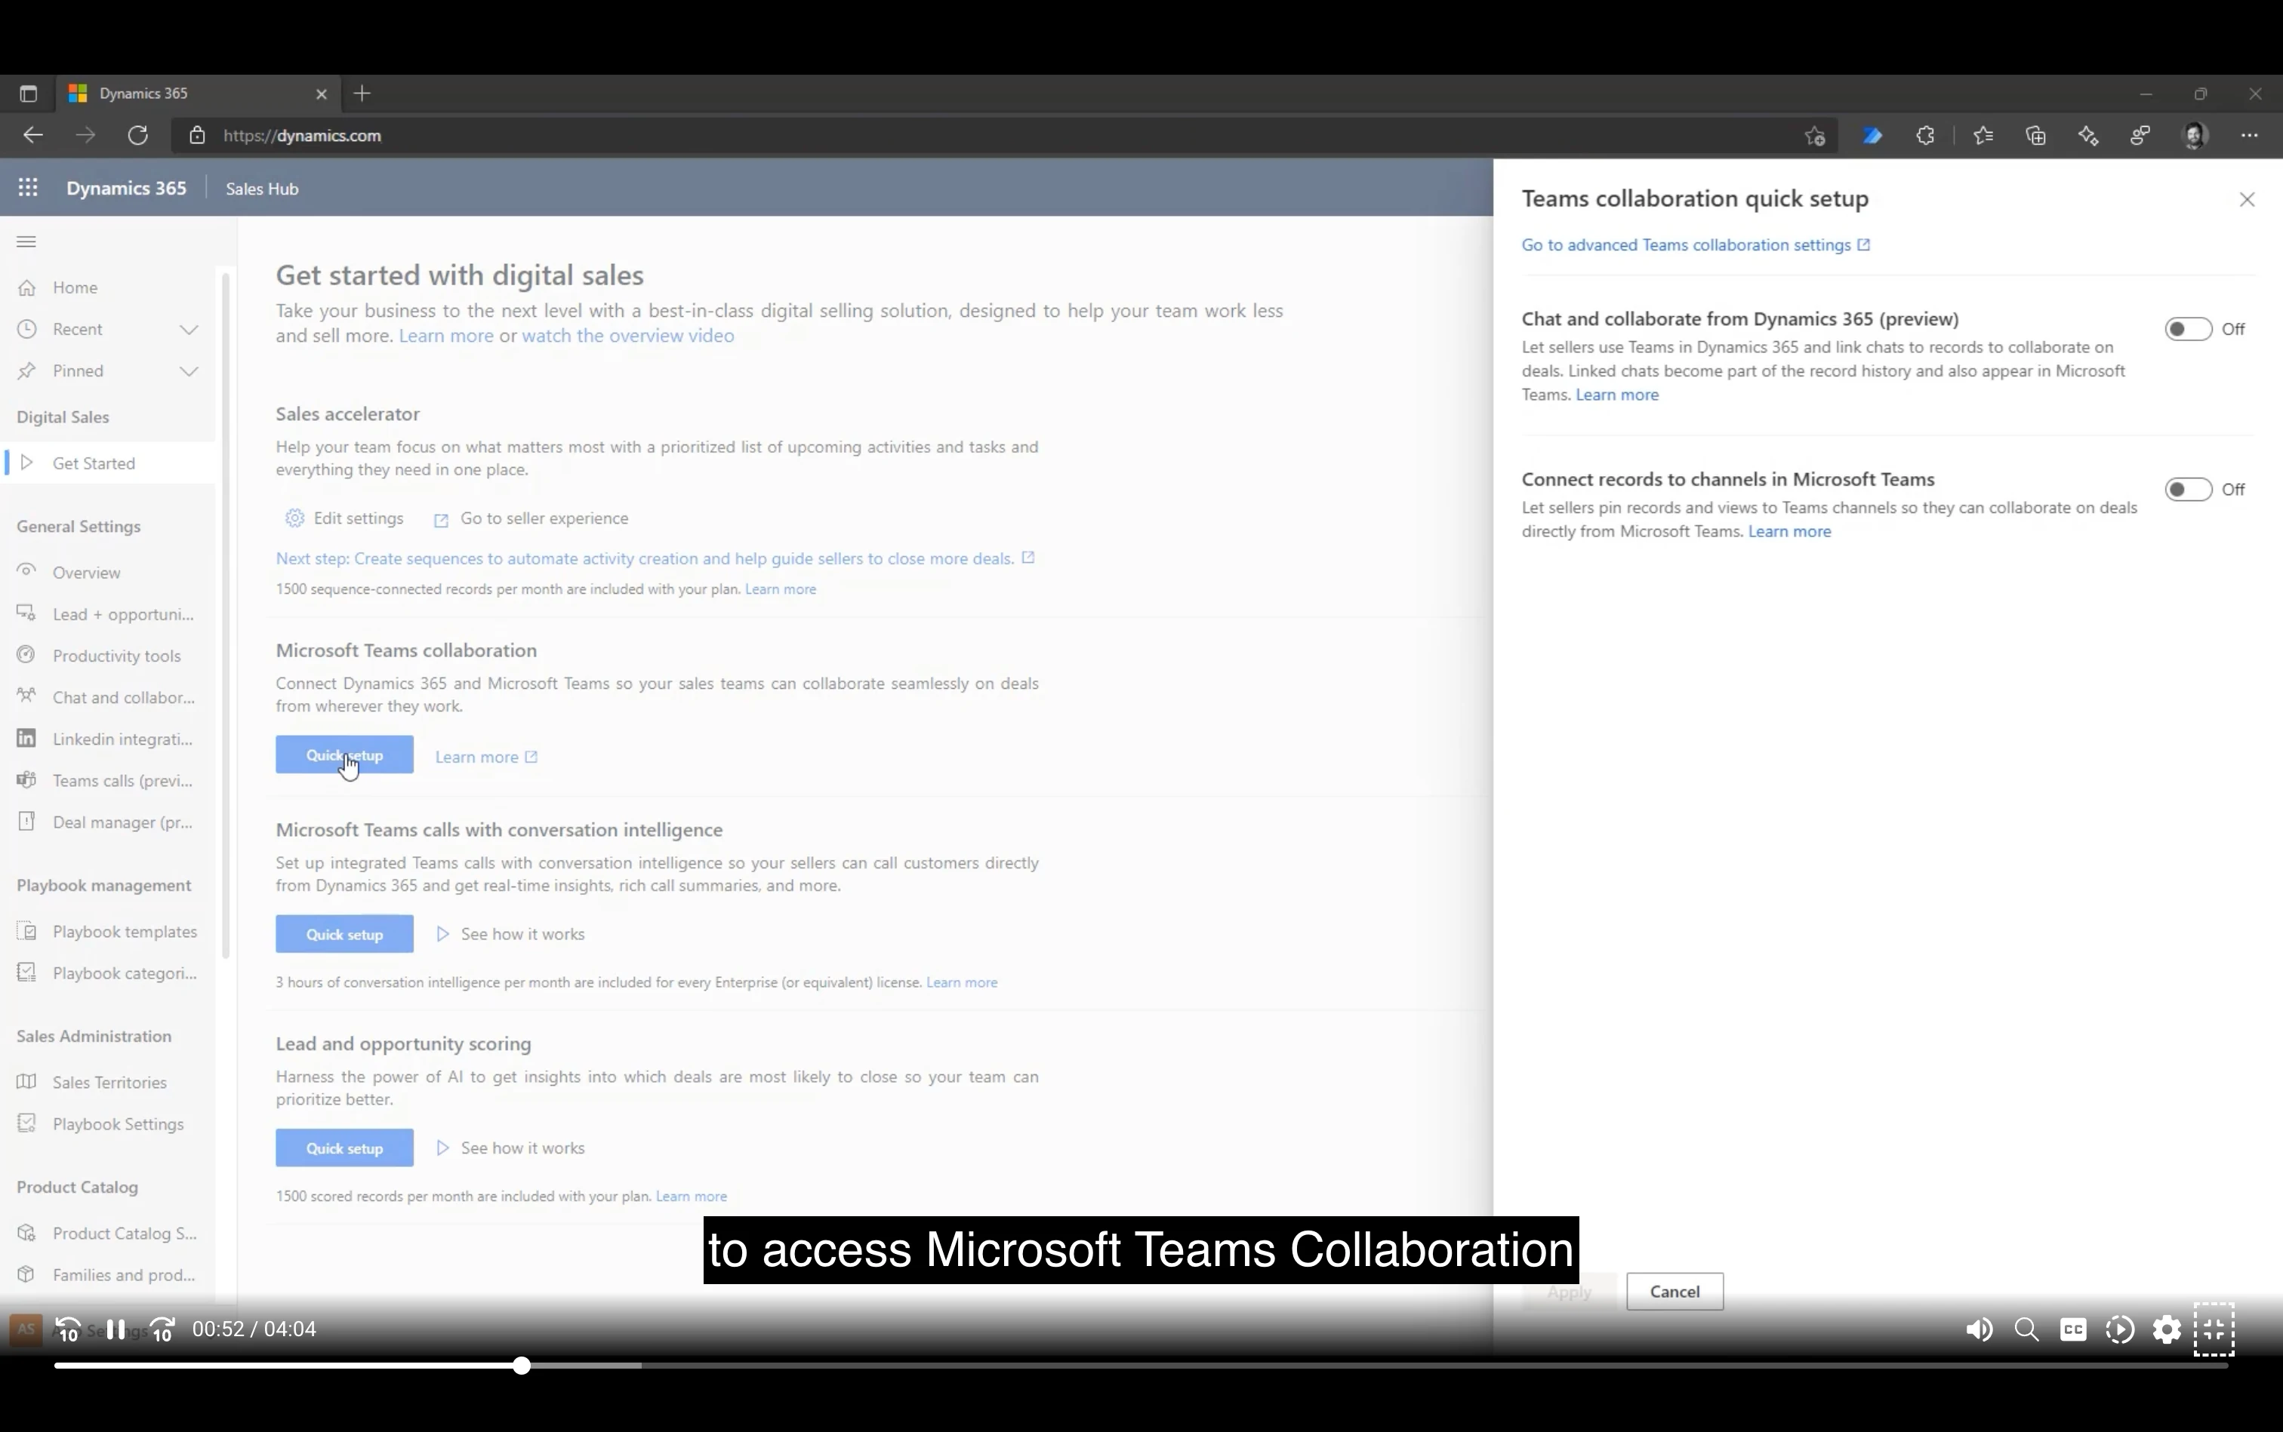Open browser settings and more menu
This screenshot has height=1432, width=2283.
tap(2249, 136)
